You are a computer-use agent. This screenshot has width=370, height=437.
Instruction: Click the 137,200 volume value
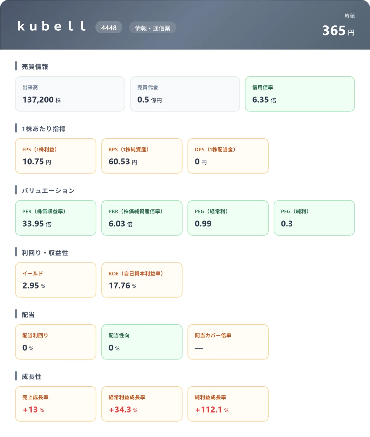coord(38,100)
